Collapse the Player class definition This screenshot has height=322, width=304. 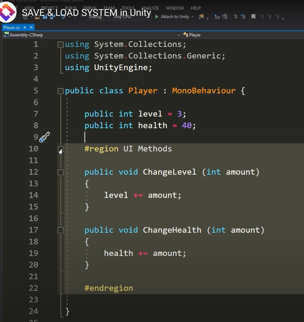60,90
